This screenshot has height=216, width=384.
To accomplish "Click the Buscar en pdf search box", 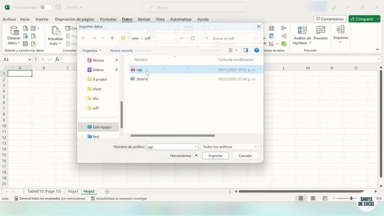I will (x=230, y=38).
